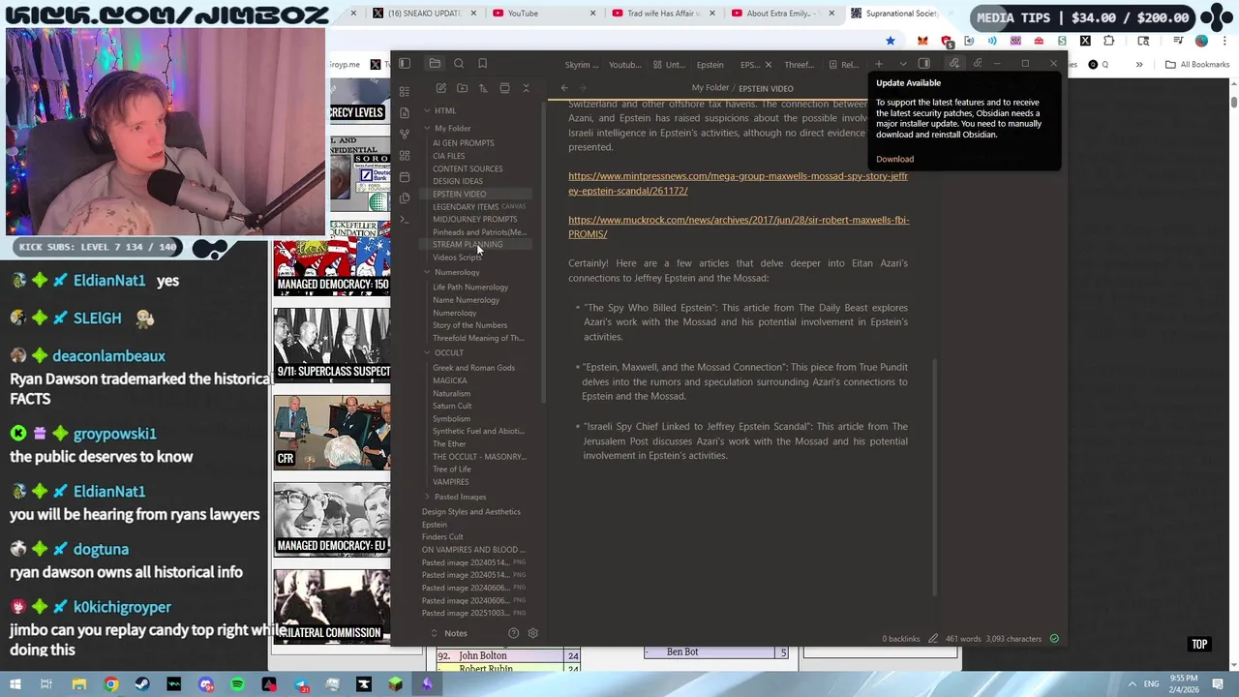Open the Windows Start button
The width and height of the screenshot is (1239, 697).
(x=14, y=684)
